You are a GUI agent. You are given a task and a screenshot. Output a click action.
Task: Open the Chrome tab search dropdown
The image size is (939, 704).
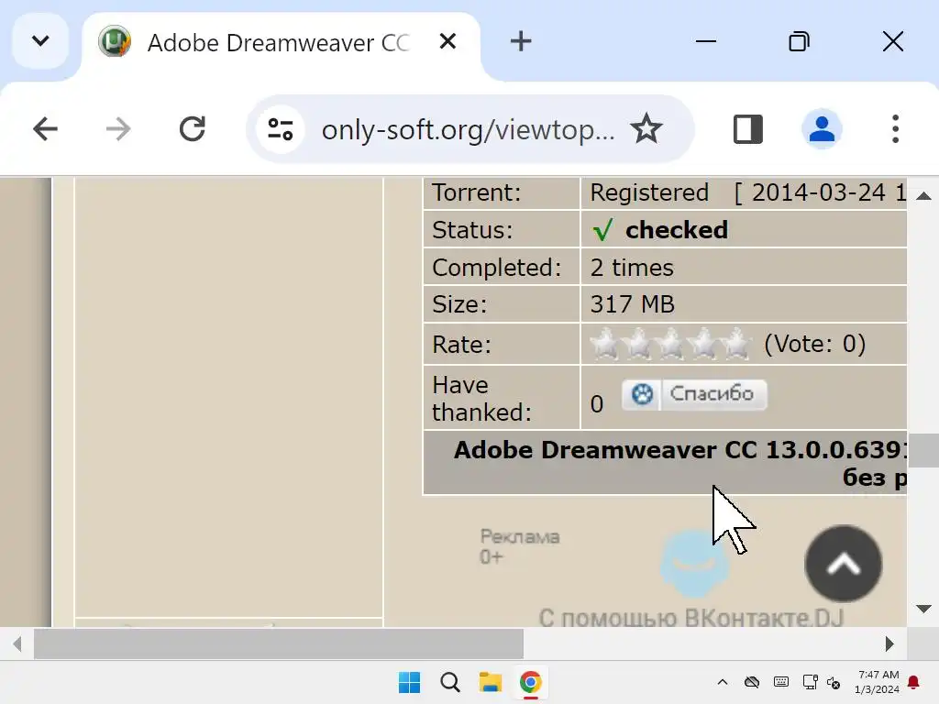[x=40, y=41]
